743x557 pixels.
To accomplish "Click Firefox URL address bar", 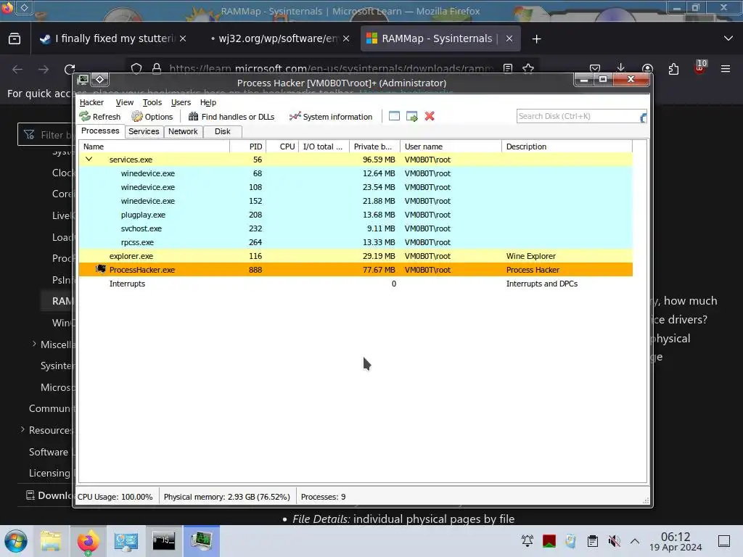I will [x=331, y=69].
